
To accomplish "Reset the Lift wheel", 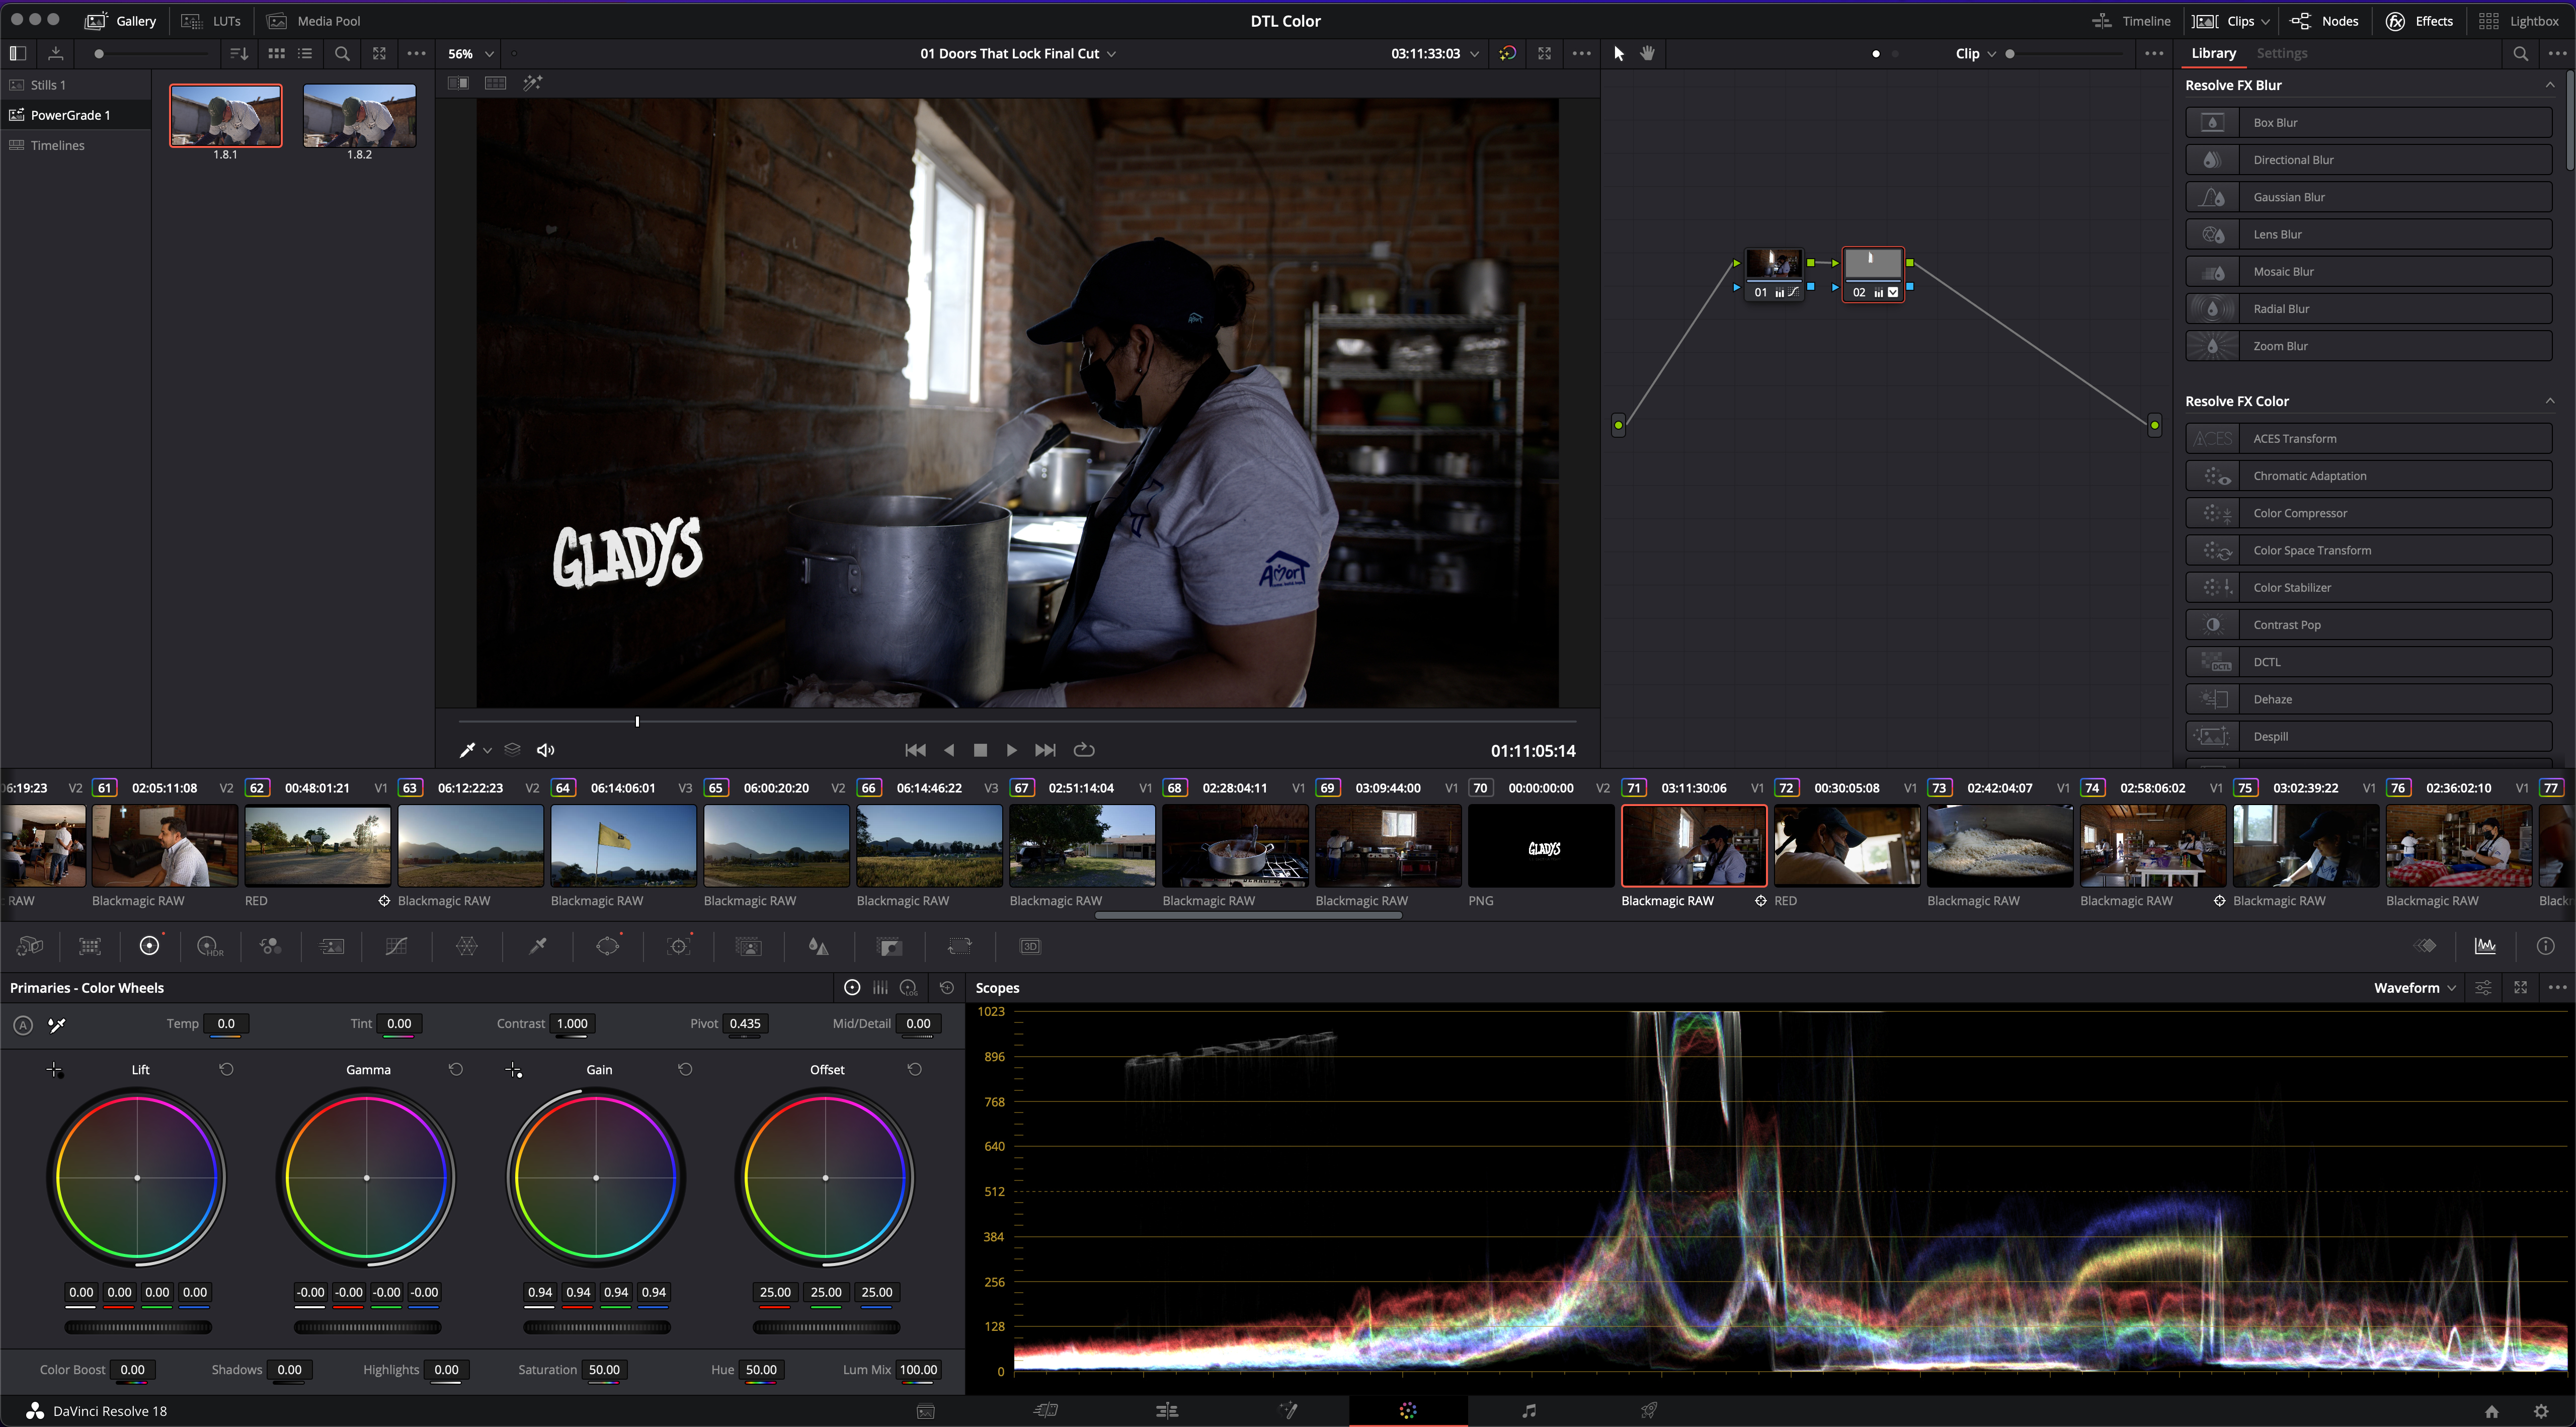I will pos(227,1070).
